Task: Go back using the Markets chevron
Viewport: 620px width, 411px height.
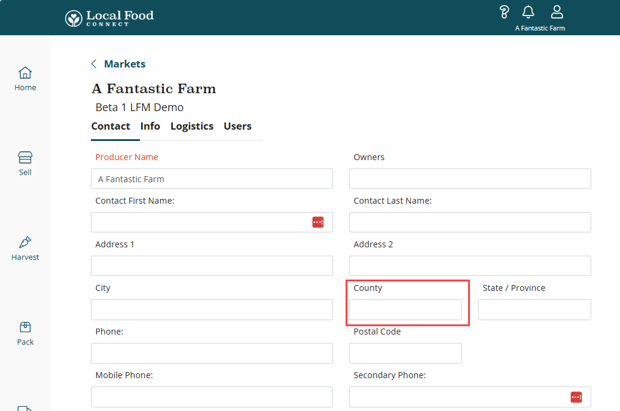Action: [x=94, y=64]
